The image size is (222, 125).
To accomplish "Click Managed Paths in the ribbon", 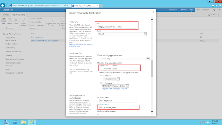I will [35, 22].
